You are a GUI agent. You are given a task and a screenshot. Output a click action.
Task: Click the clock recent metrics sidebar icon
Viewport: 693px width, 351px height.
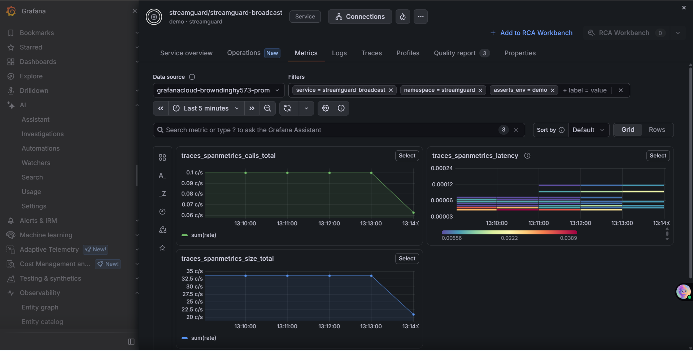tap(162, 212)
